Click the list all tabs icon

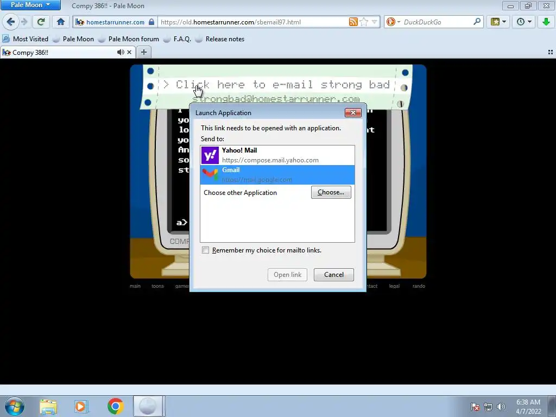click(551, 52)
